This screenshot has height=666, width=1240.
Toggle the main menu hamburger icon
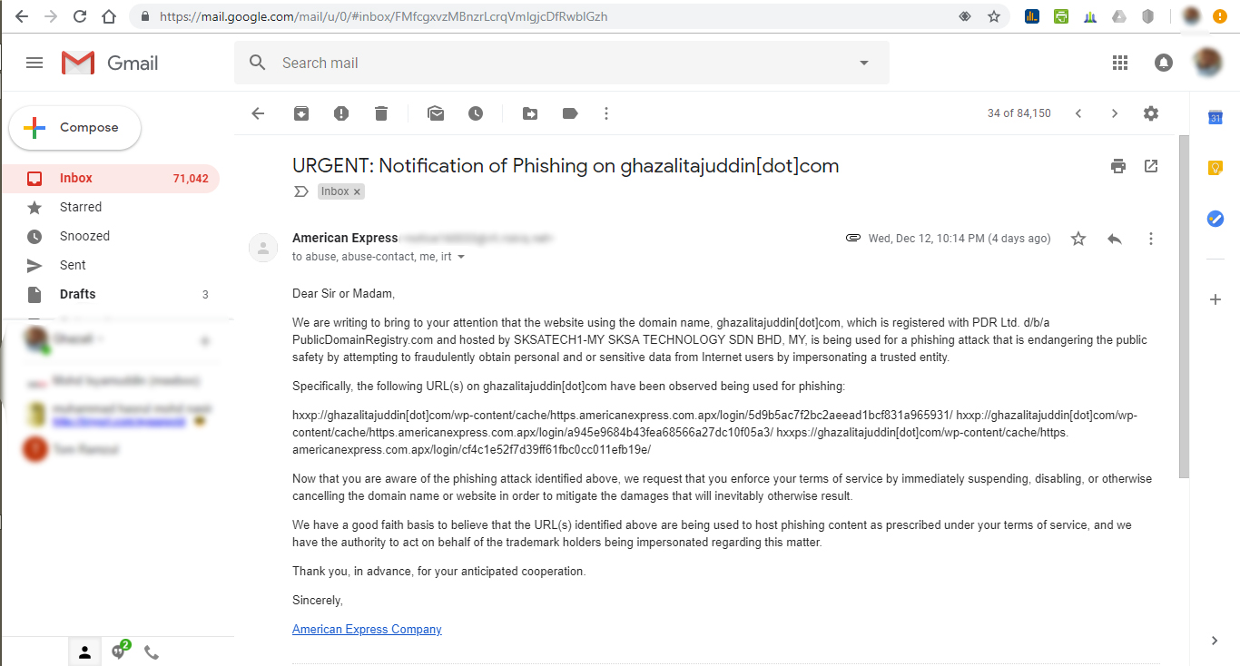pos(34,63)
